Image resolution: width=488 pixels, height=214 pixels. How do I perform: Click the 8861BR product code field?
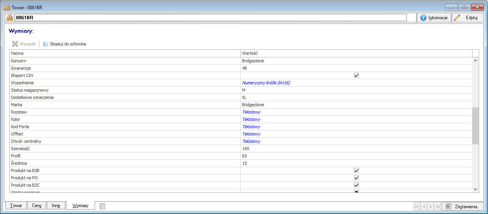tap(211, 18)
